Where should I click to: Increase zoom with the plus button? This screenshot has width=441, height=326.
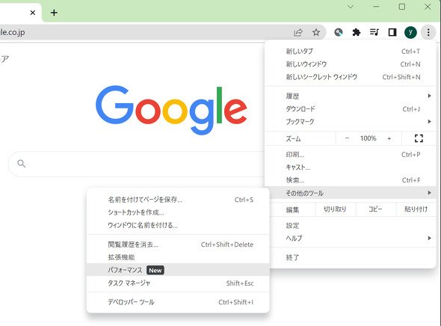click(389, 138)
